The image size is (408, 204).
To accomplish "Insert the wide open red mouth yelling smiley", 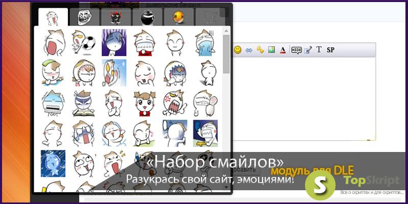I will (54, 43).
